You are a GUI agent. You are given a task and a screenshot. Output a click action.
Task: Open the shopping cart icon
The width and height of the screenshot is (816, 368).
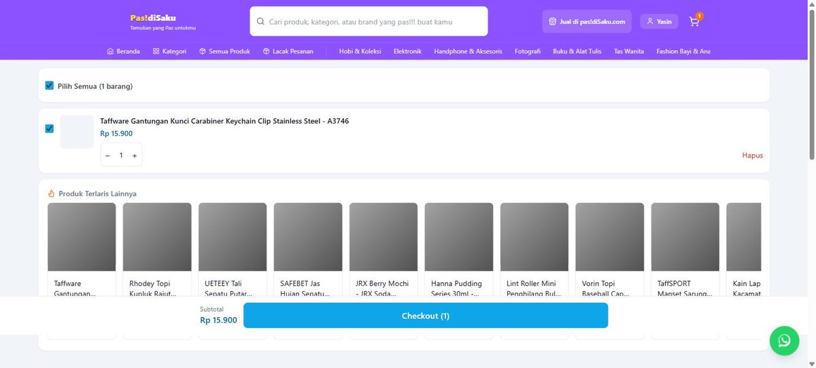[x=694, y=21]
